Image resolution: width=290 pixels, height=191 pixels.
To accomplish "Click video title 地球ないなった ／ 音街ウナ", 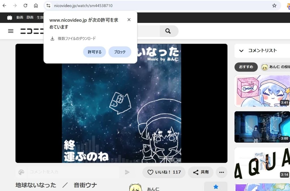I will [x=56, y=185].
